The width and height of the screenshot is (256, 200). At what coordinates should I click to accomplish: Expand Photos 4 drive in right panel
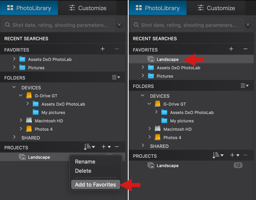pyautogui.click(x=150, y=137)
